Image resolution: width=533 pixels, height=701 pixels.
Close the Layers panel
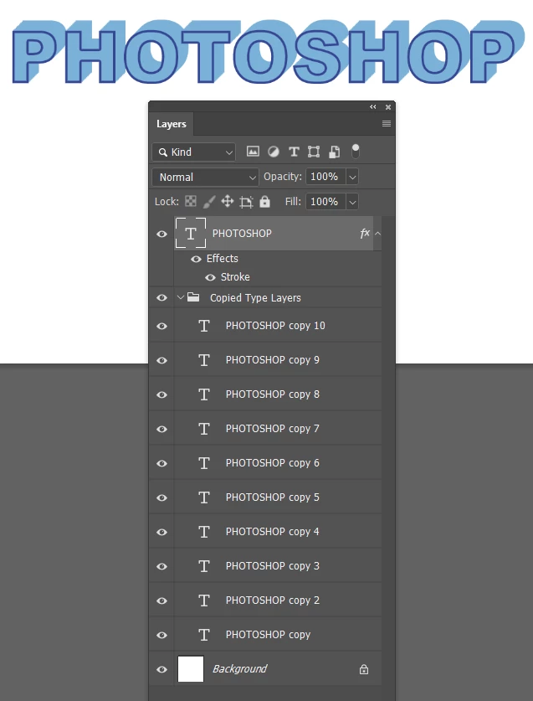(x=388, y=107)
